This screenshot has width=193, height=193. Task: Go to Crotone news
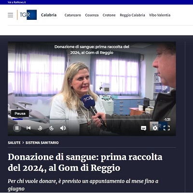point(109,15)
